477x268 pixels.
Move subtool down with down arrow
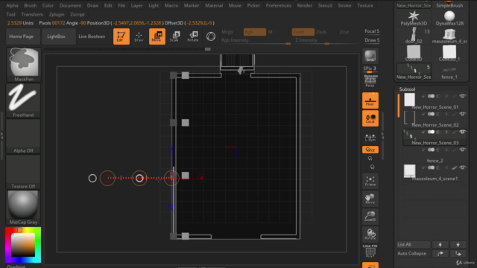point(458,245)
